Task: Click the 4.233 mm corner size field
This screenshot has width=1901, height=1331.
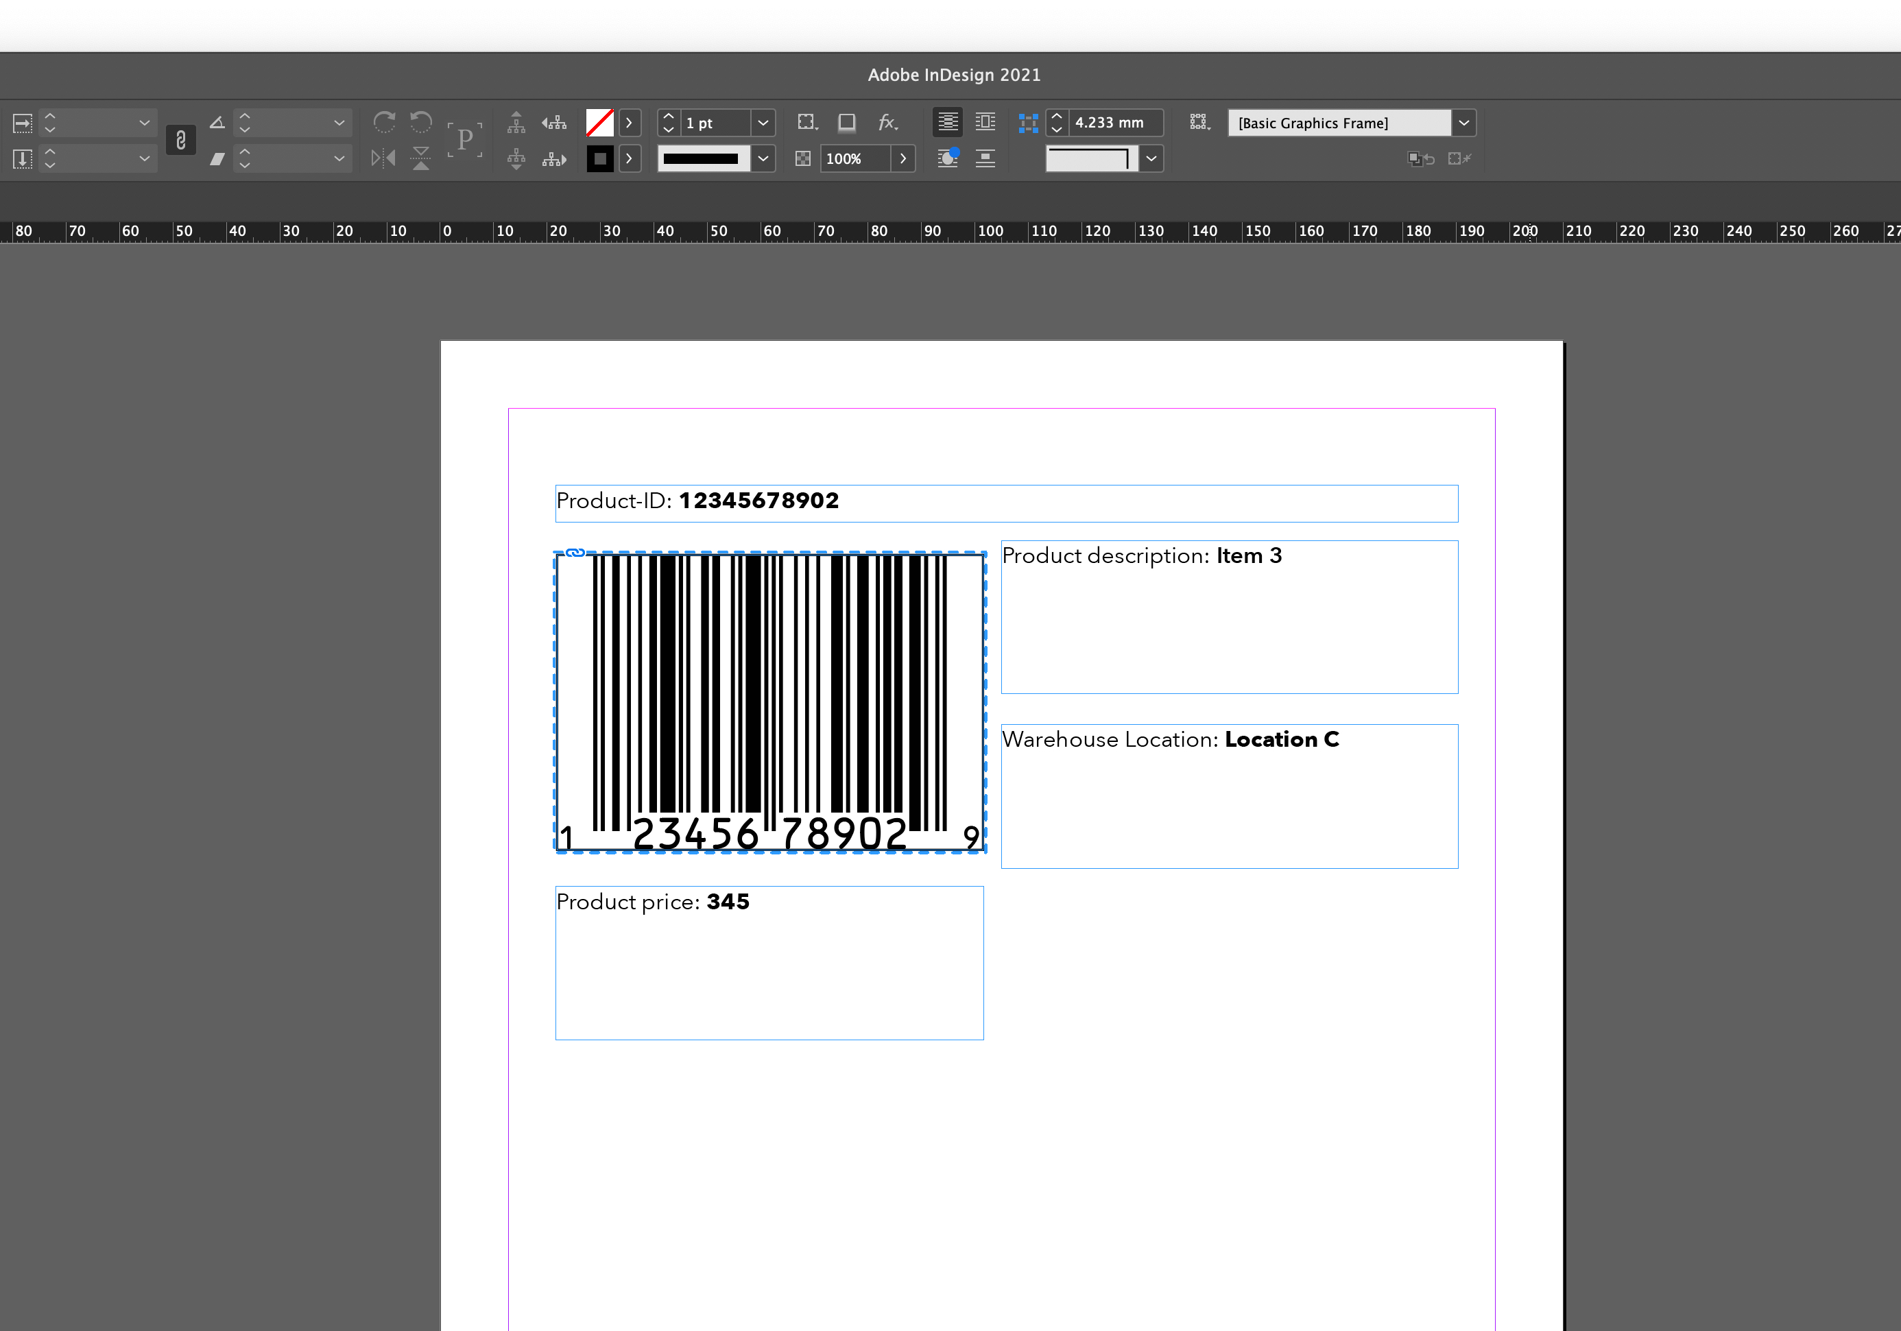Action: click(1116, 123)
